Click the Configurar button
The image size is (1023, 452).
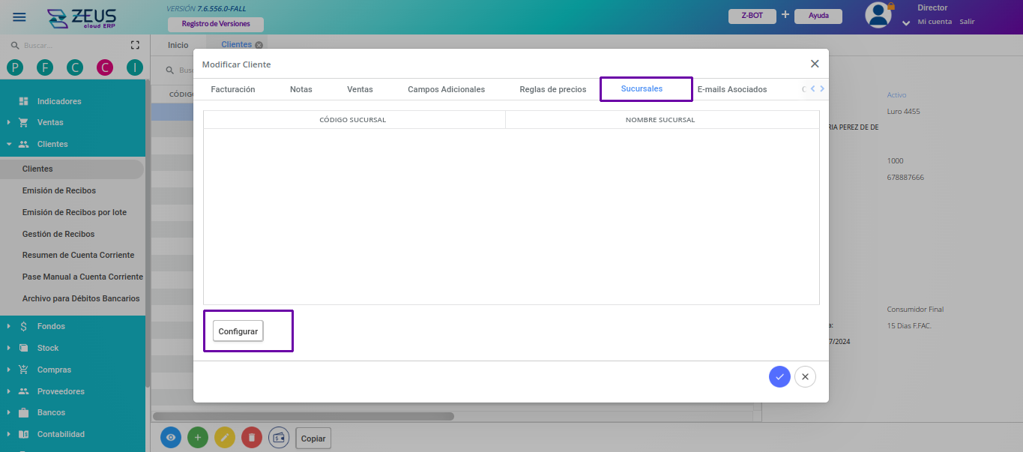coord(238,331)
